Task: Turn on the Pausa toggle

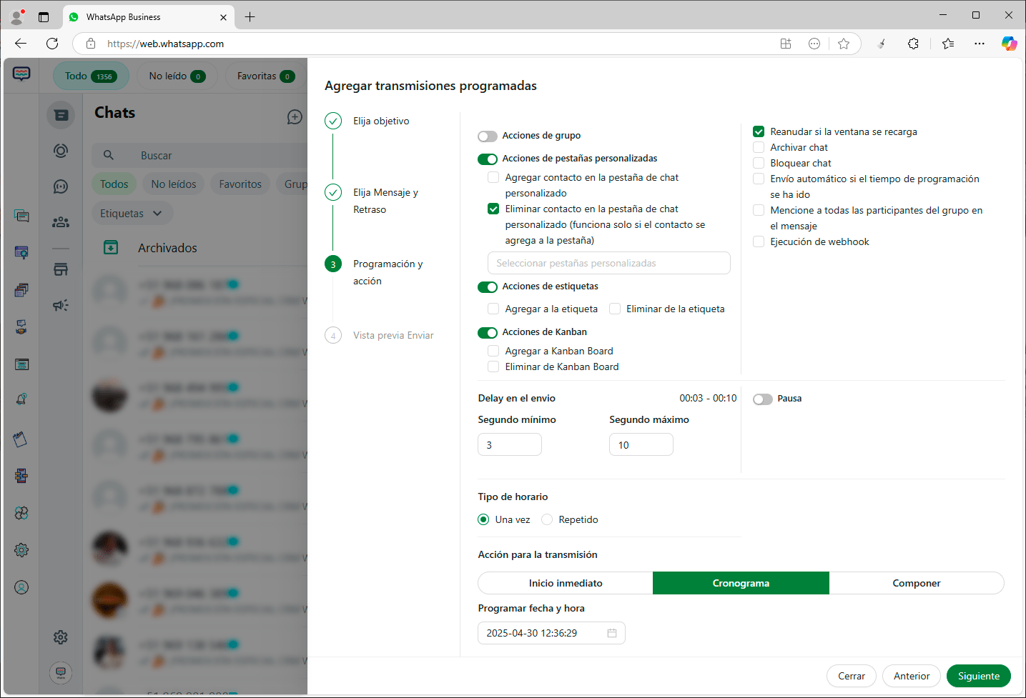Action: point(763,399)
